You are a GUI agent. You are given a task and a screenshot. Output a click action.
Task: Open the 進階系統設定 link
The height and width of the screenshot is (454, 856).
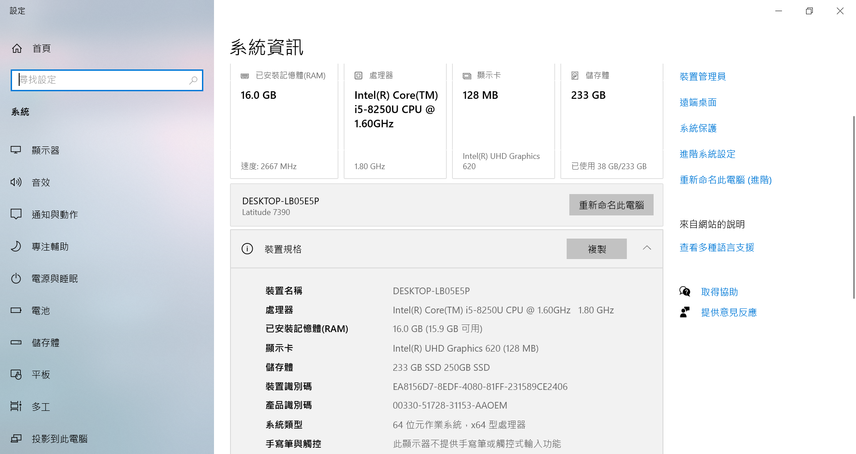pyautogui.click(x=708, y=154)
